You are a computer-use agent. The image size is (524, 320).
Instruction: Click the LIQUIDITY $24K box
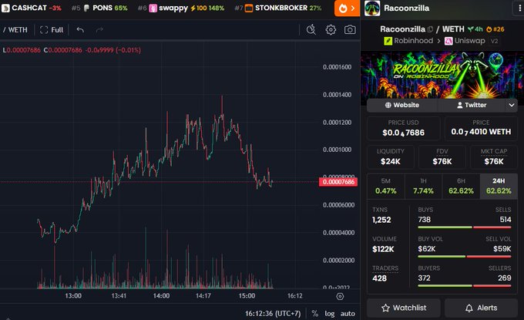[391, 157]
